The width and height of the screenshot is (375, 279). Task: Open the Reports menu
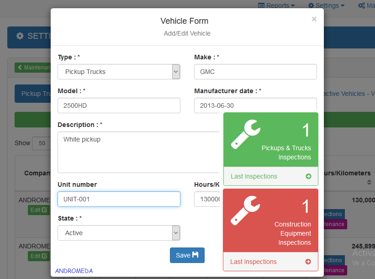[276, 5]
